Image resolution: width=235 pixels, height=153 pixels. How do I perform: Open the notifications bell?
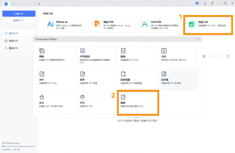point(205,3)
